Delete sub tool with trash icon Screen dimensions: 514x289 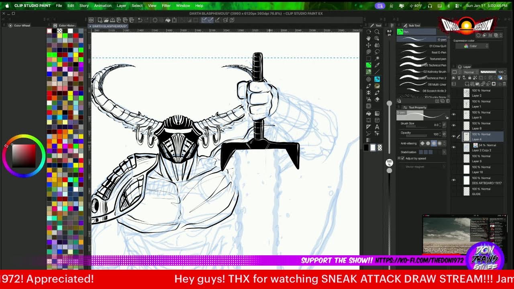[x=448, y=101]
